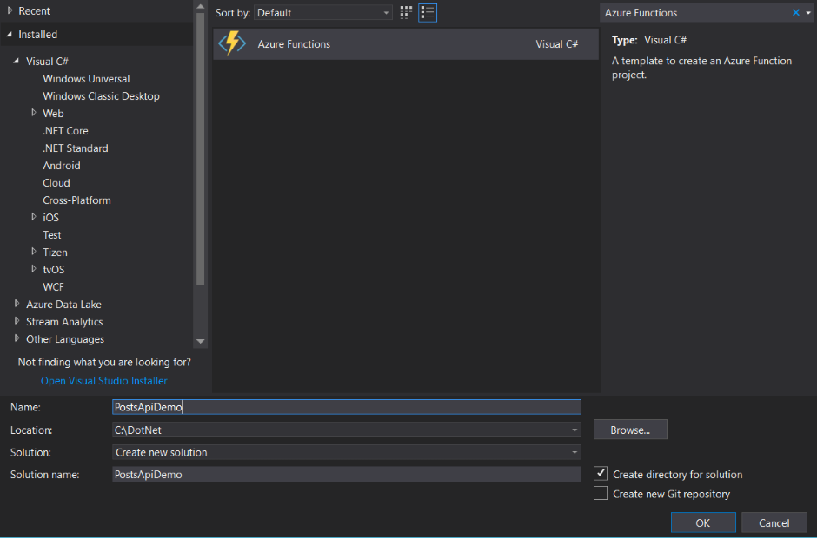Click the Solution name input field
817x538 pixels.
347,474
